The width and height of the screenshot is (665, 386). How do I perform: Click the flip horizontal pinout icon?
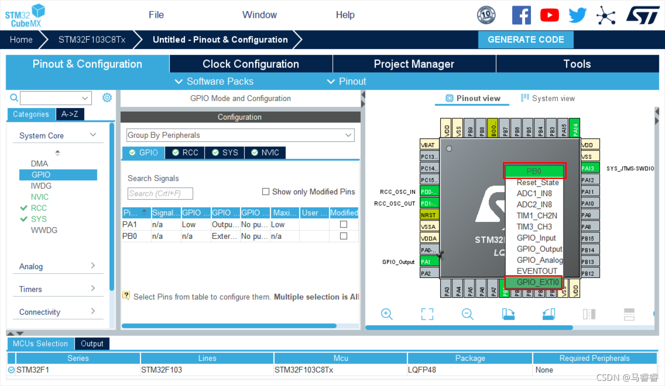click(589, 314)
